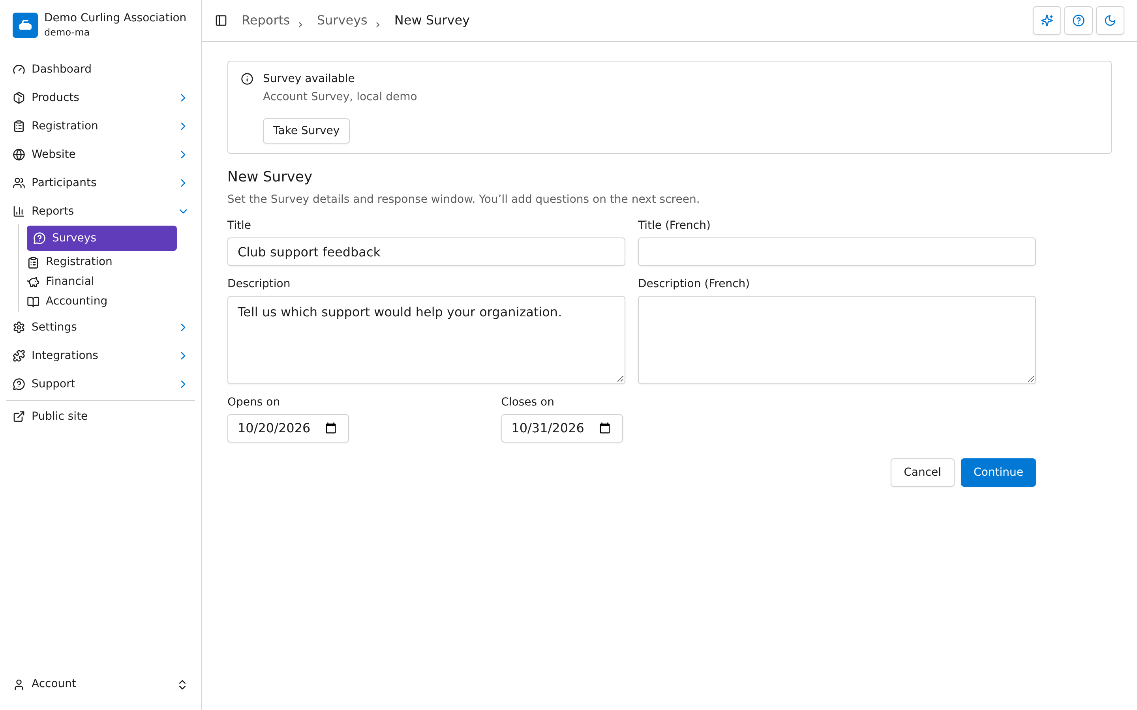Click the Take Survey button

point(306,131)
